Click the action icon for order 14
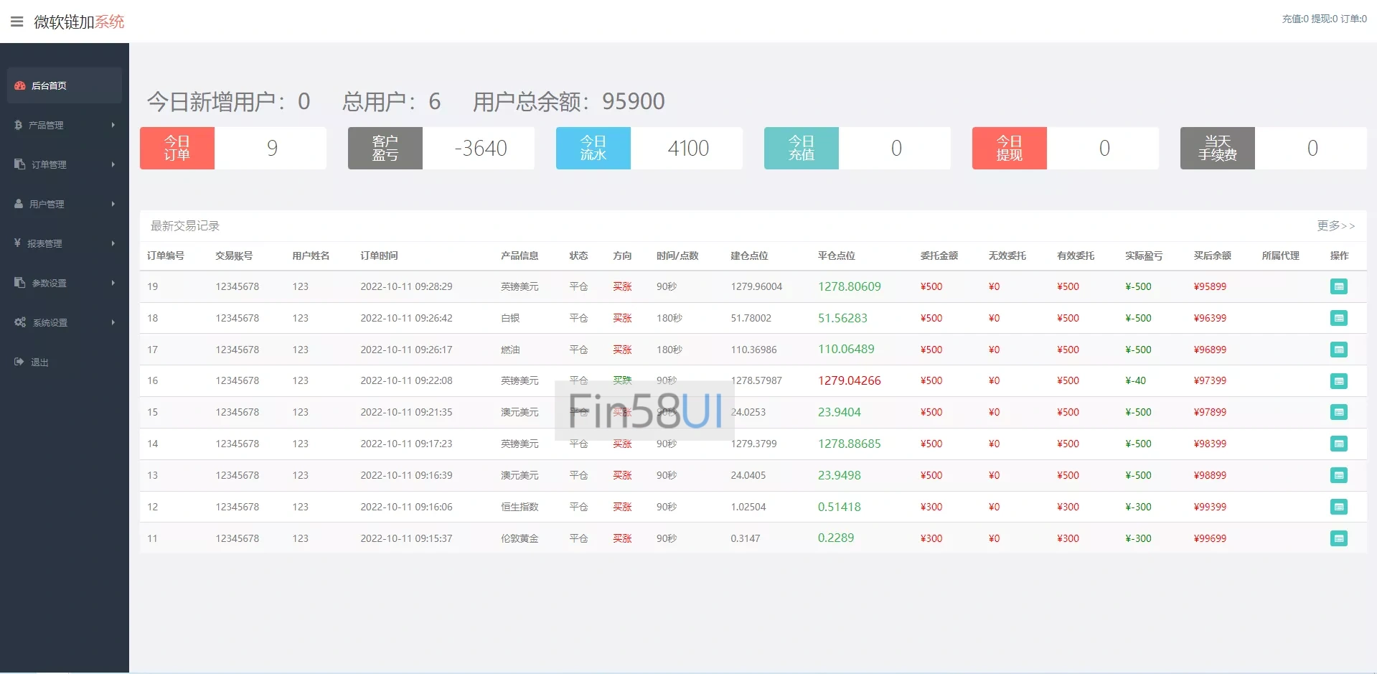1377x674 pixels. click(x=1338, y=444)
